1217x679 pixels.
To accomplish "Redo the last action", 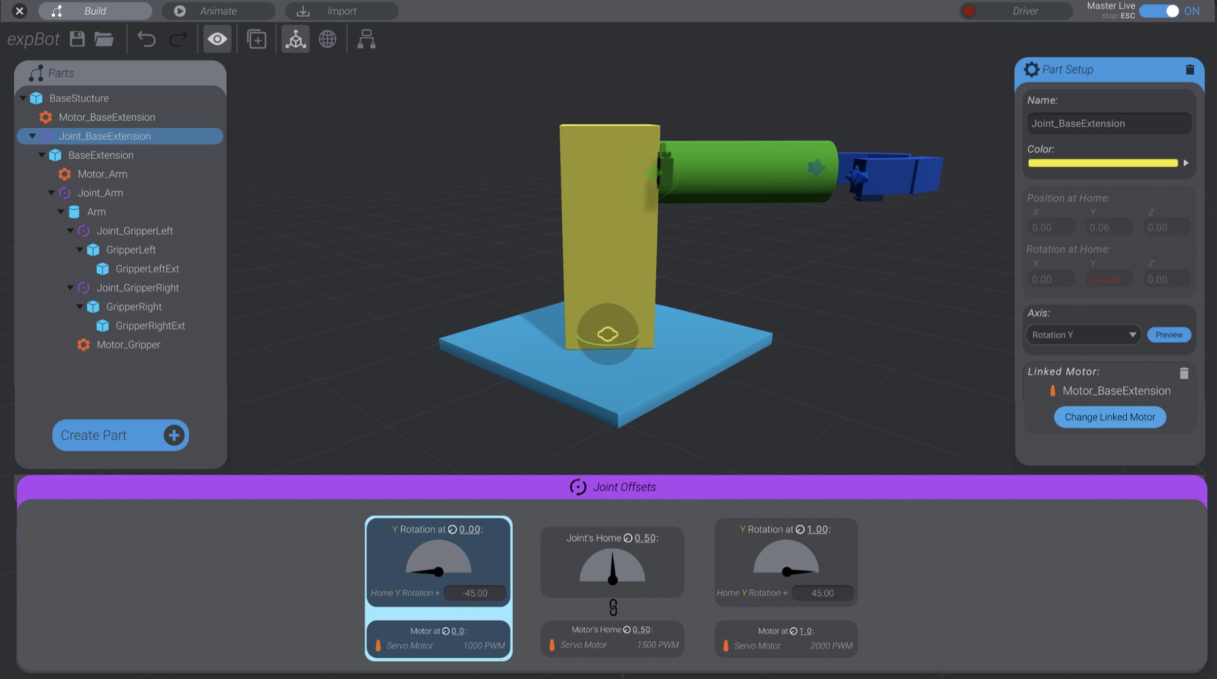I will (177, 39).
